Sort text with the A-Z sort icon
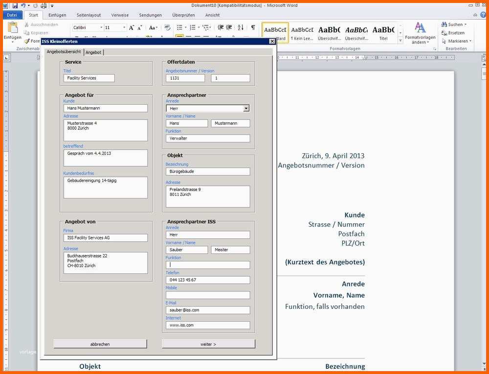The width and height of the screenshot is (489, 374). click(x=241, y=28)
